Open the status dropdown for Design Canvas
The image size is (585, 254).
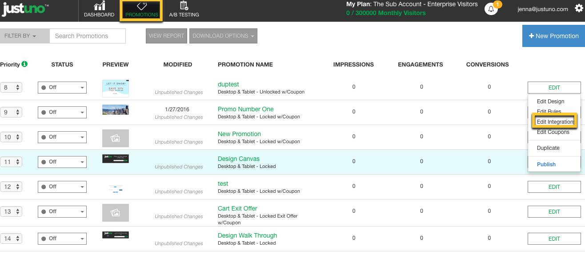pos(62,162)
